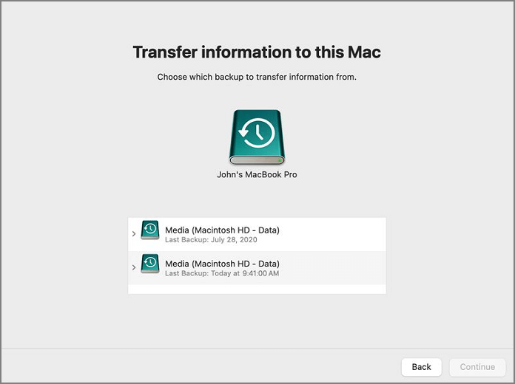Expand the backup from Today at 9:41:00 AM
Viewport: 515px width, 384px height.
134,267
